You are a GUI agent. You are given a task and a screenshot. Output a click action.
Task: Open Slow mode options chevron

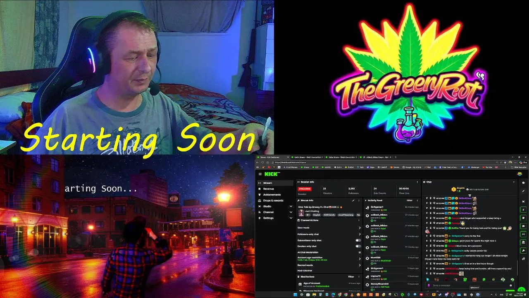[x=360, y=228]
